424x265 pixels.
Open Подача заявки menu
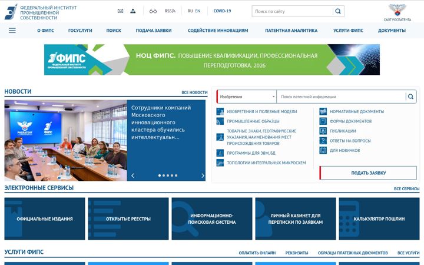[x=154, y=31]
